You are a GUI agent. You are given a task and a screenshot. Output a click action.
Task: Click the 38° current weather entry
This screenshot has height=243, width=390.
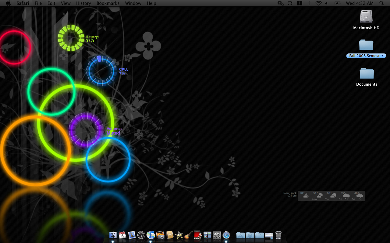pos(304,195)
